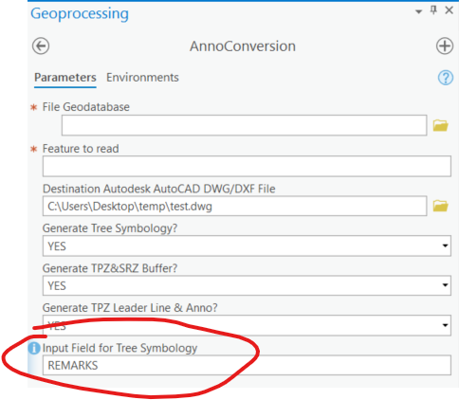This screenshot has width=459, height=400.
Task: Click the Geoprocessing pane title
Action: pyautogui.click(x=80, y=13)
